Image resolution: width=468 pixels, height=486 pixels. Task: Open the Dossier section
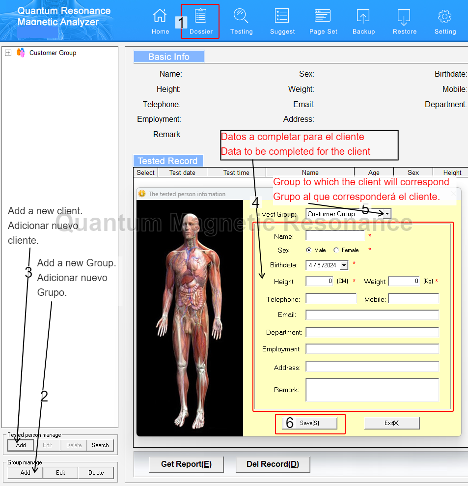point(201,21)
